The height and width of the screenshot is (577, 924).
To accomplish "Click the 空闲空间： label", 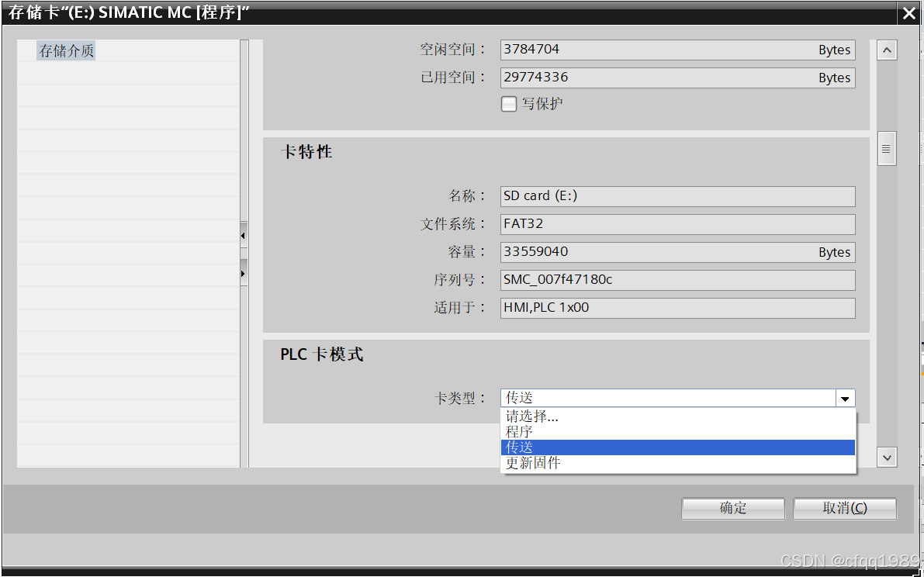I will coord(453,50).
